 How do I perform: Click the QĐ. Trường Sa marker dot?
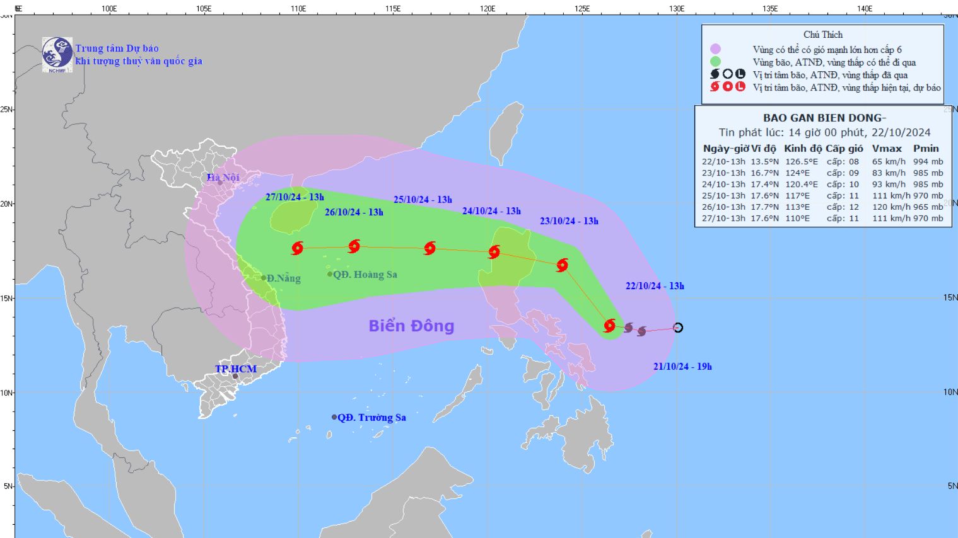click(x=334, y=417)
